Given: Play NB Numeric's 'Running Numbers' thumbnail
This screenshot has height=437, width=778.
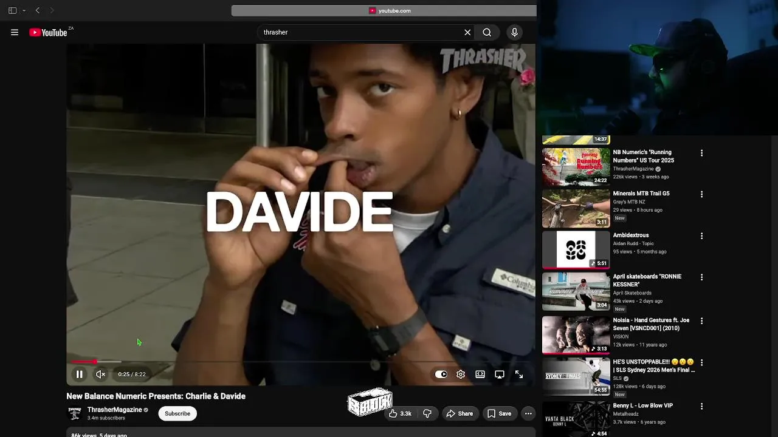Looking at the screenshot, I should tap(576, 167).
